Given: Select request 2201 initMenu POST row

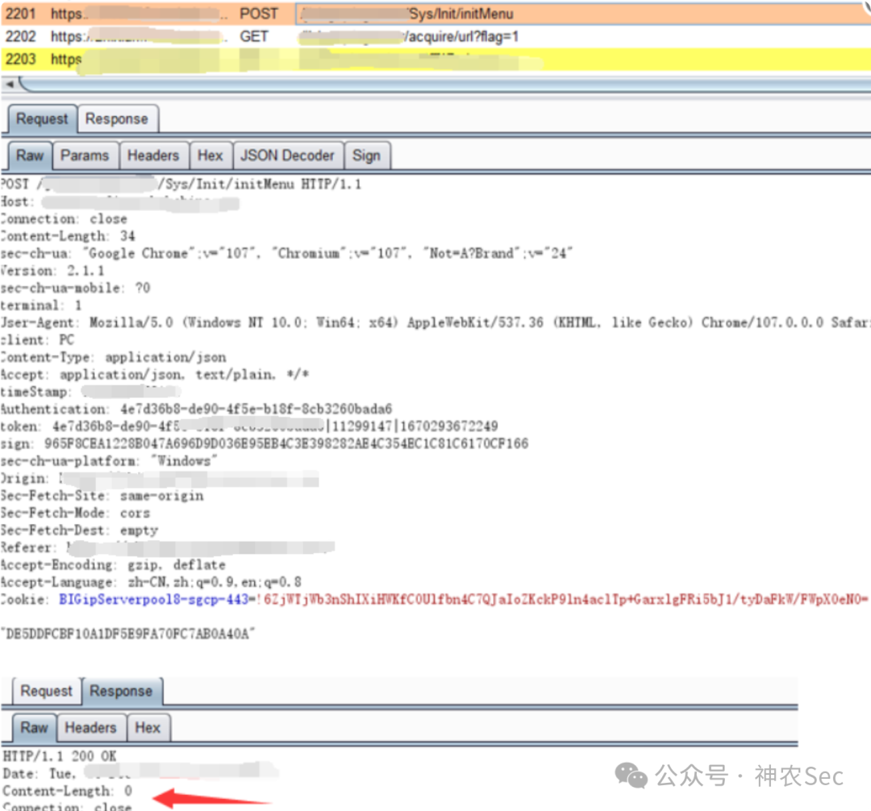Looking at the screenshot, I should click(x=435, y=14).
